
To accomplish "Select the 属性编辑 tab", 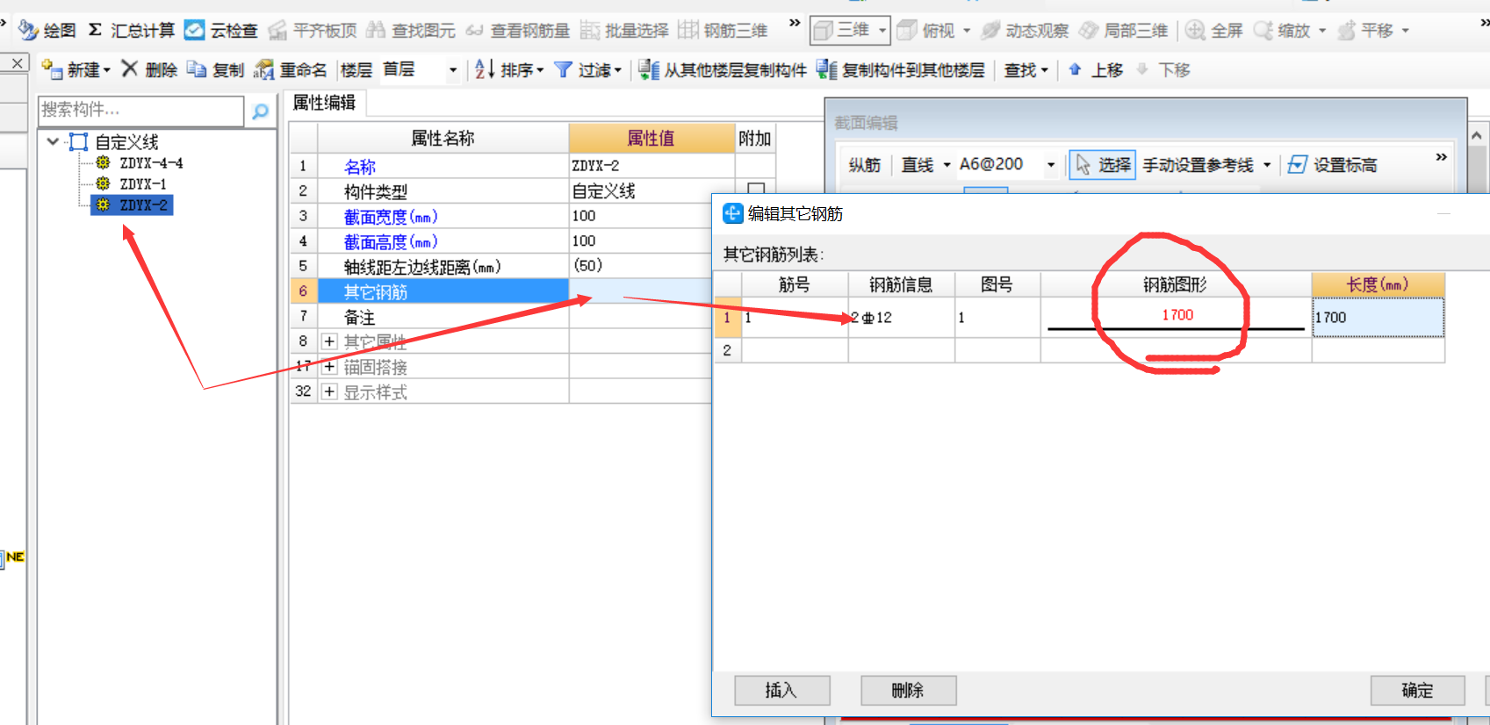I will point(324,103).
